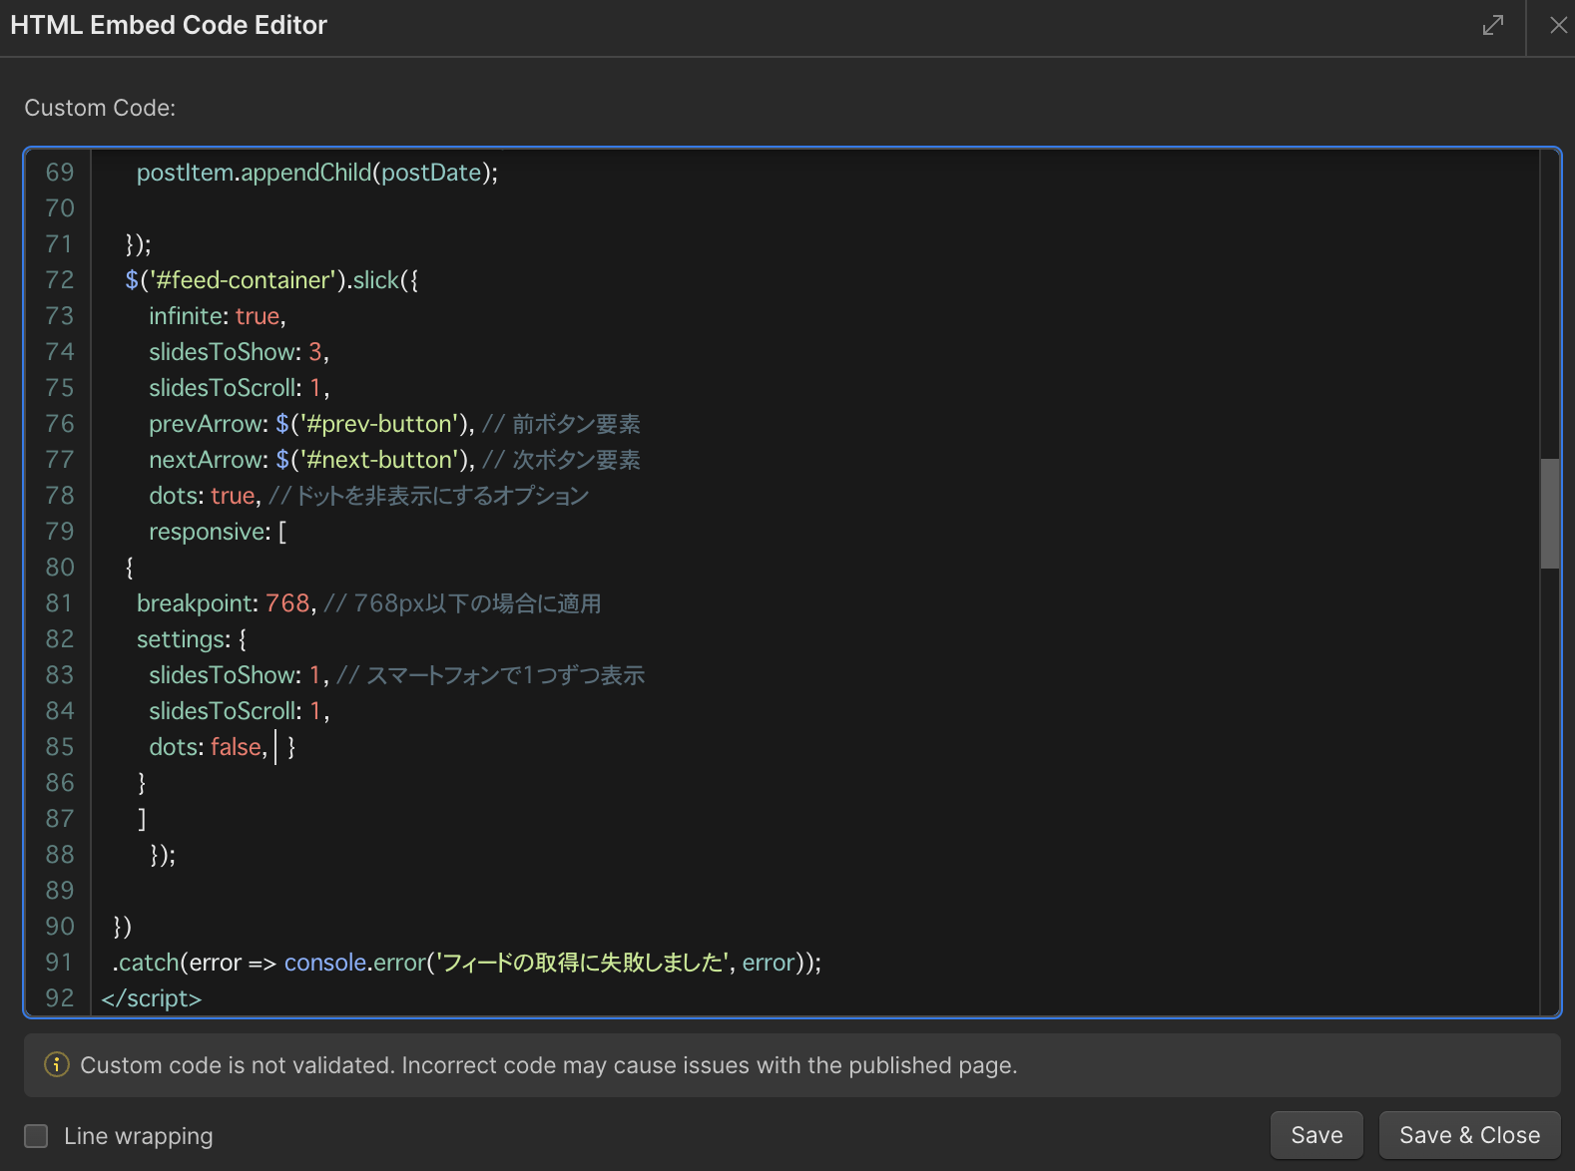This screenshot has height=1171, width=1575.
Task: Click 'responsive: [' on line 79
Action: tap(218, 532)
